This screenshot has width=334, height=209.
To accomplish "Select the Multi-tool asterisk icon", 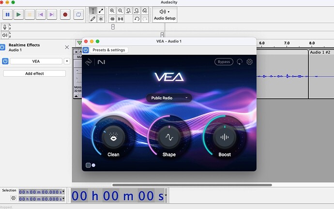I will tap(101, 19).
